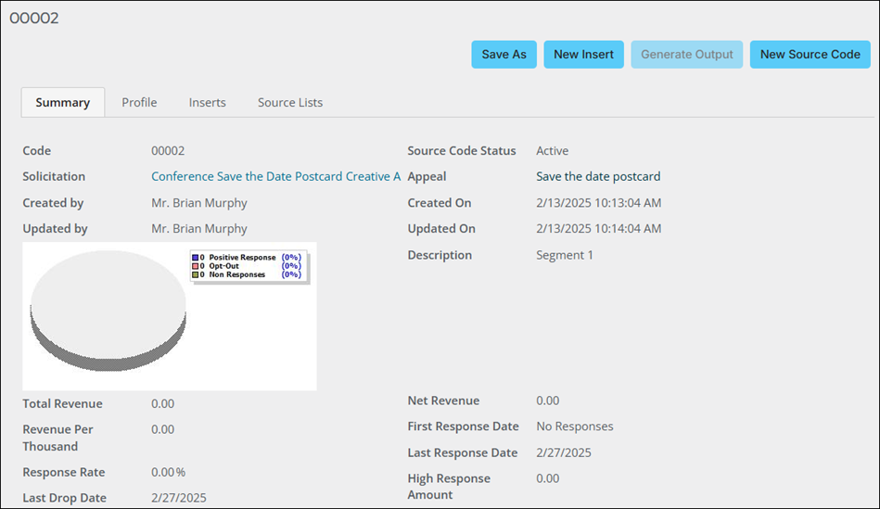
Task: Open the Profile tab
Action: [139, 102]
